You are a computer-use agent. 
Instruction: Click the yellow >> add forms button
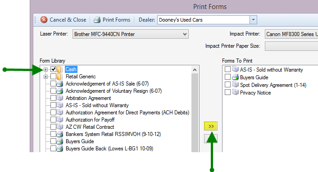pos(211,126)
